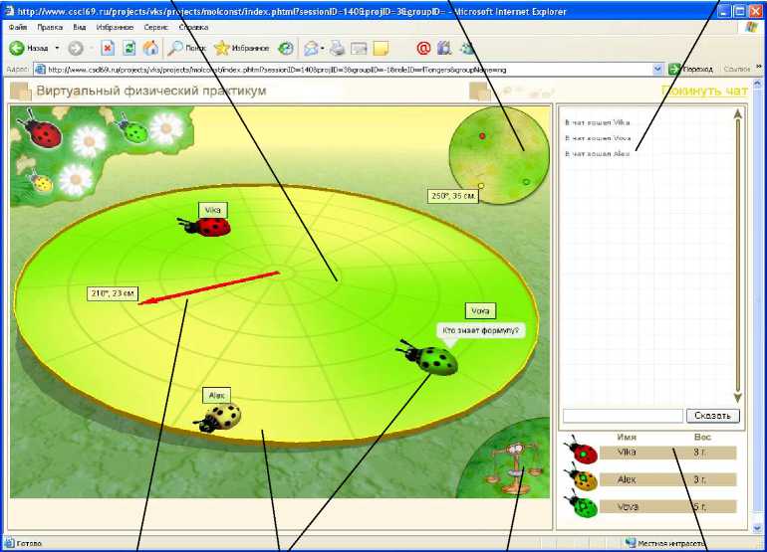Screen dimensions: 767x552
Task: Click the Alex name label on the disc
Action: [x=216, y=395]
